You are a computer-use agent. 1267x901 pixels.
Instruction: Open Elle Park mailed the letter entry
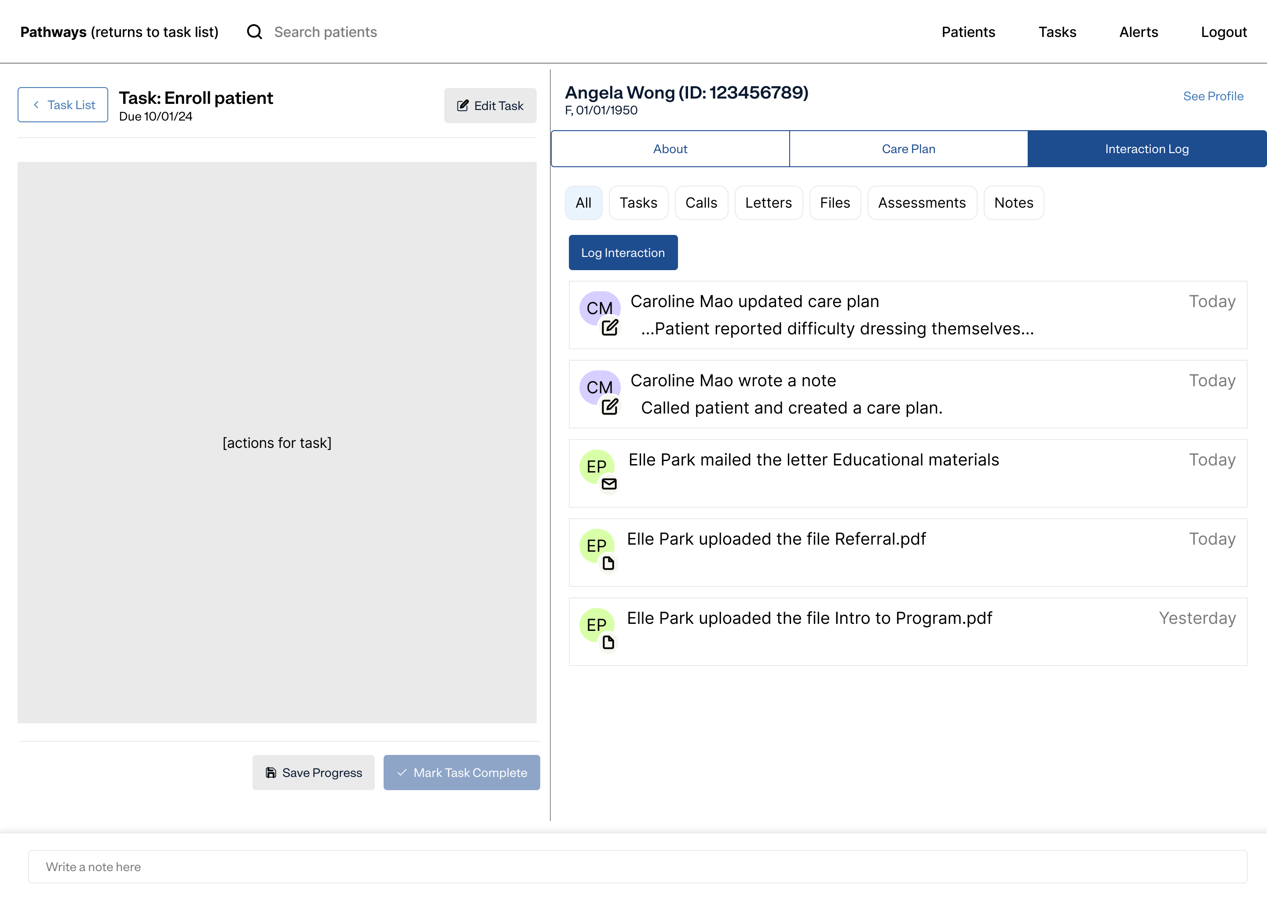(x=908, y=473)
